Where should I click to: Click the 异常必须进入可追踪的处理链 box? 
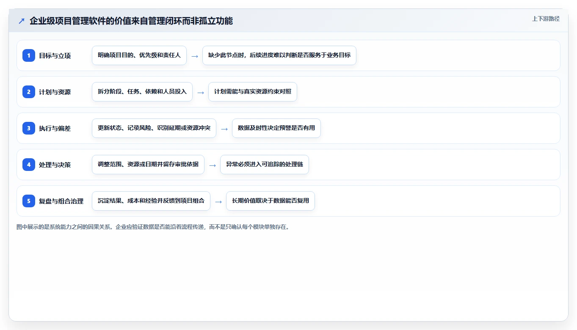[265, 165]
